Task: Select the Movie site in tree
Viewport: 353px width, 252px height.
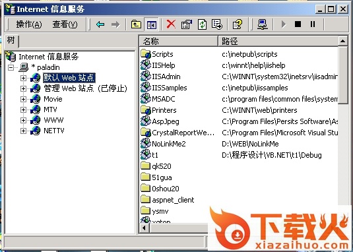Action: pos(53,99)
